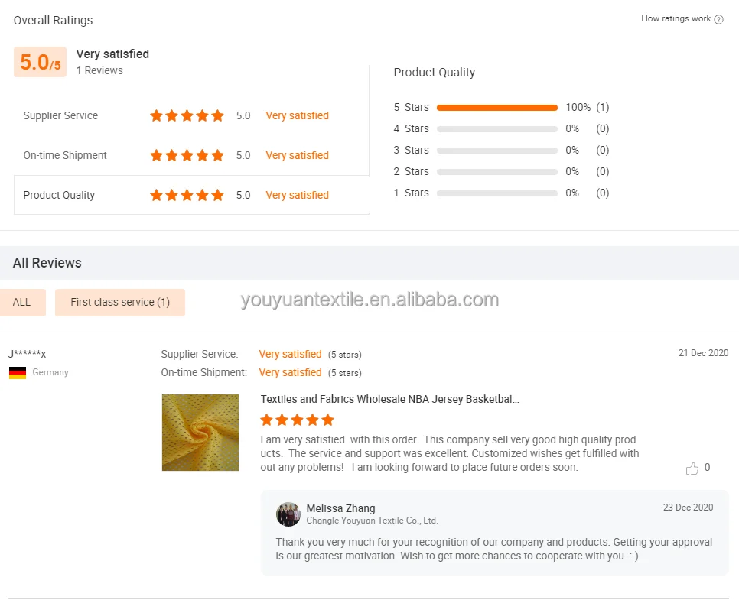Viewport: 739px width, 600px height.
Task: Click the 5.0/5 overall score badge
Action: pyautogui.click(x=40, y=63)
